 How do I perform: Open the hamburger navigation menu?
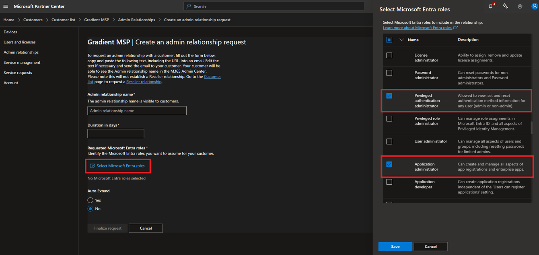[x=6, y=6]
